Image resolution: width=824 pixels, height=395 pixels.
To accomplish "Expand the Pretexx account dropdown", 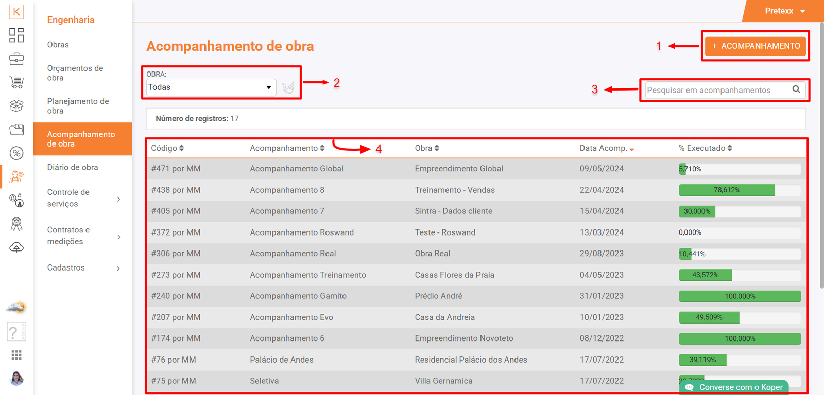I will point(784,11).
